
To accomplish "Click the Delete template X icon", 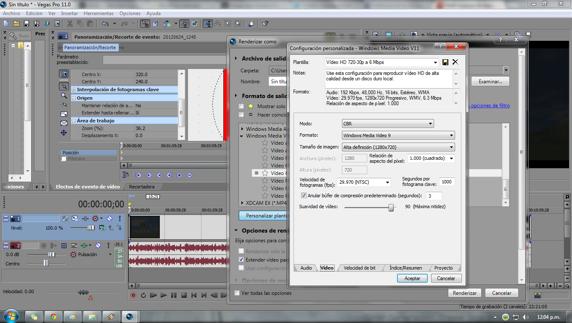I will pyautogui.click(x=455, y=62).
